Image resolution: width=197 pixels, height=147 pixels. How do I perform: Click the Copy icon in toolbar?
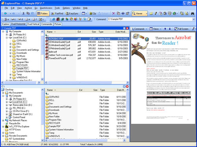[x=28, y=13]
